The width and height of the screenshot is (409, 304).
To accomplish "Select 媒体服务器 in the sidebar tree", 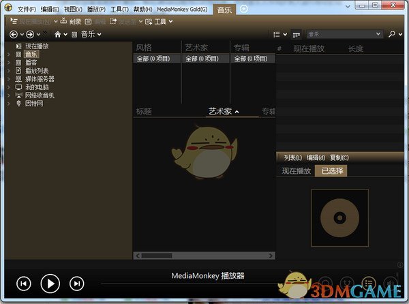I will 40,79.
